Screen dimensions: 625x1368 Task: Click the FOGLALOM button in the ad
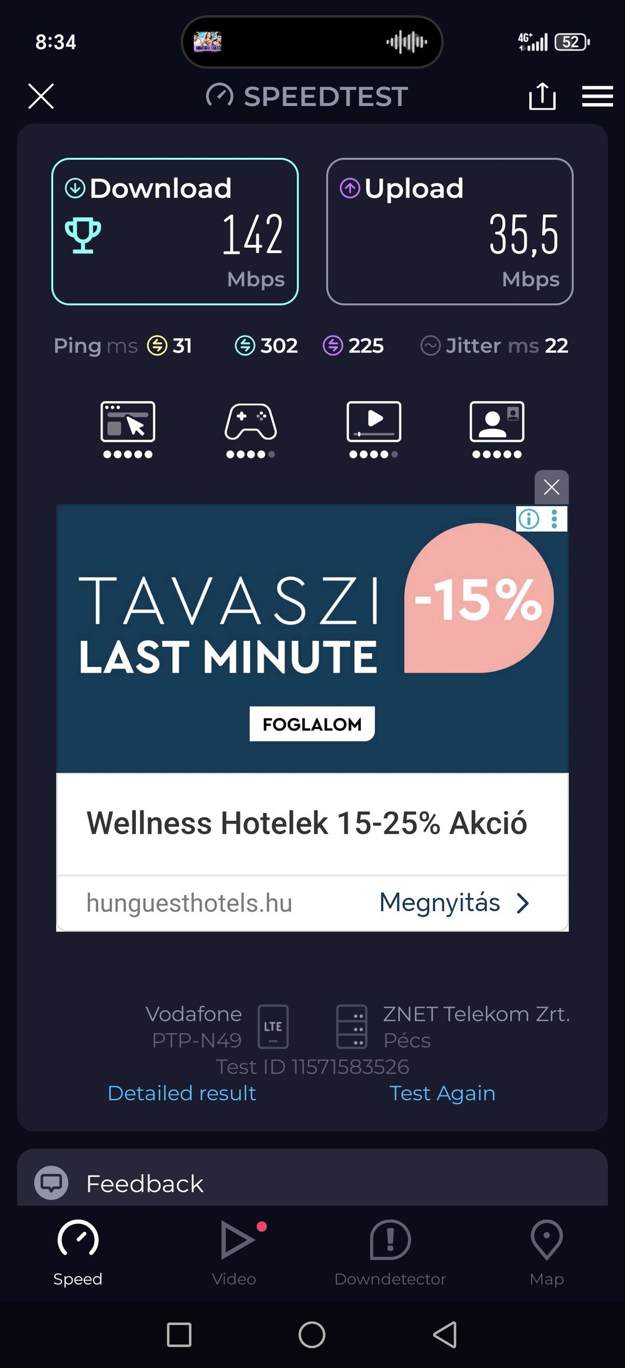pyautogui.click(x=312, y=724)
